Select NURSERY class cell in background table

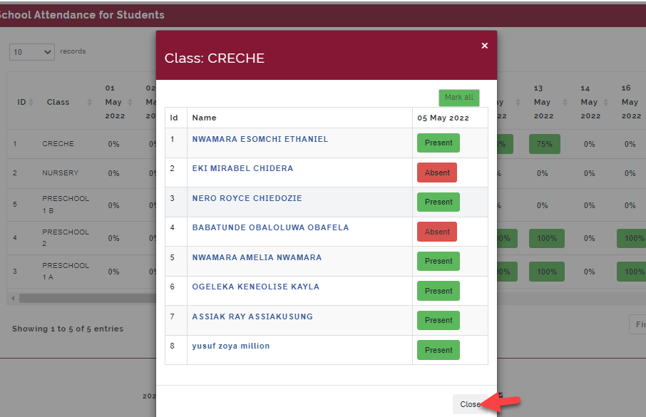pyautogui.click(x=60, y=173)
